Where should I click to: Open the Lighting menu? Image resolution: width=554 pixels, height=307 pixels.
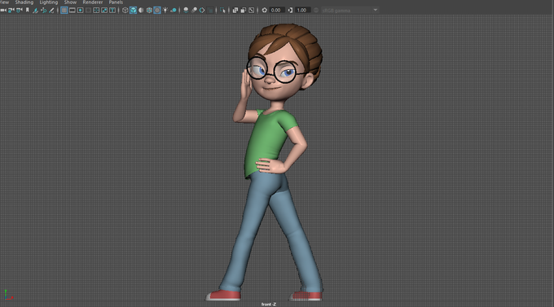click(49, 2)
